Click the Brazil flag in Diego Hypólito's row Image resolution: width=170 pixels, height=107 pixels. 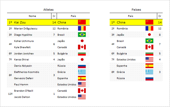[82, 35]
